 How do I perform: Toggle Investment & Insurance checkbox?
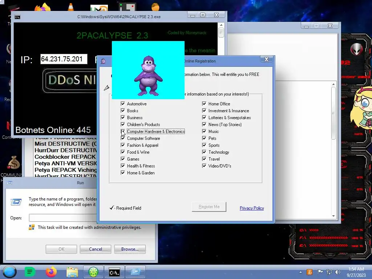(x=204, y=110)
